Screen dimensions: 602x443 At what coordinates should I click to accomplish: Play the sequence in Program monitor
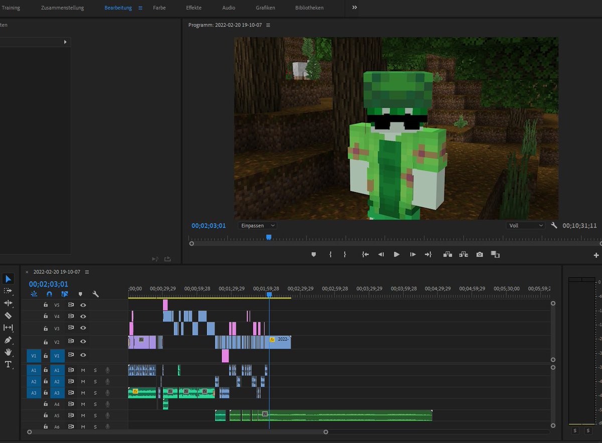click(397, 254)
